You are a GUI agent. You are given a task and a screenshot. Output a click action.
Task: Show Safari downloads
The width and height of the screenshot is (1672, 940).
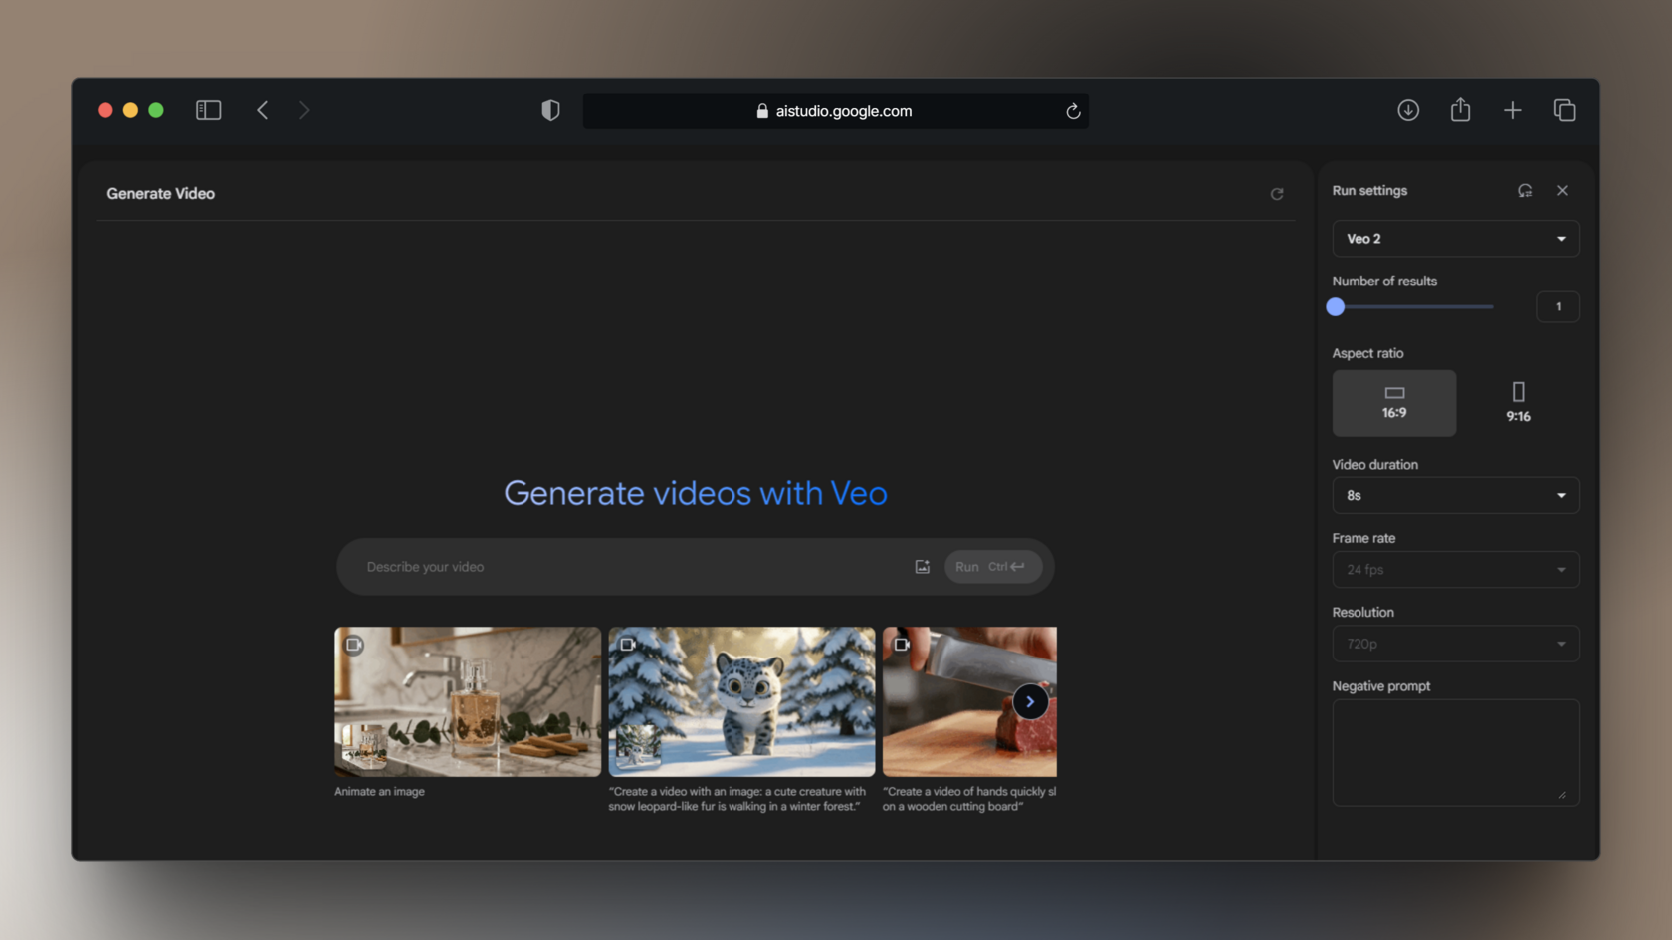point(1408,110)
